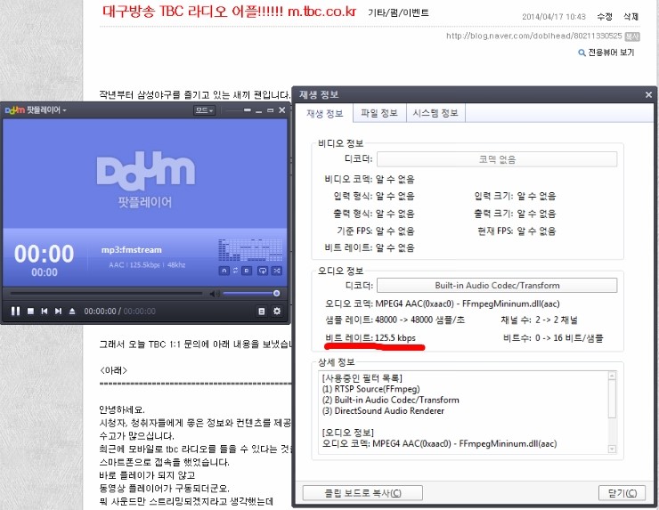Toggle repeat playlist button
The height and width of the screenshot is (510, 659).
coord(262,271)
